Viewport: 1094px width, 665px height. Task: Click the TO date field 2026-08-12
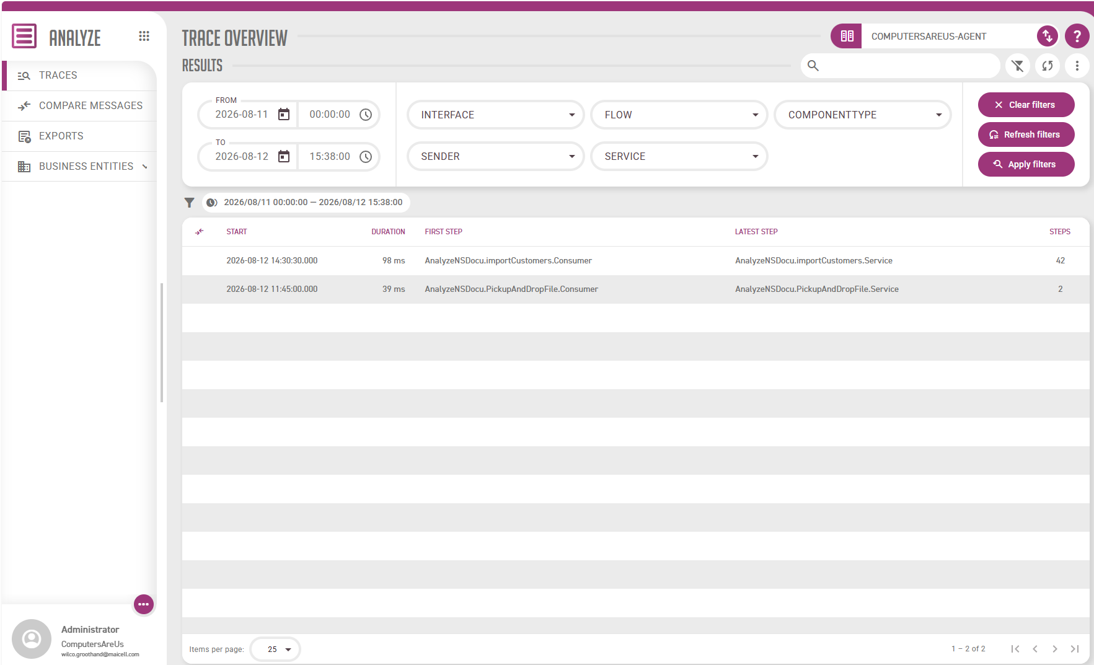tap(242, 157)
